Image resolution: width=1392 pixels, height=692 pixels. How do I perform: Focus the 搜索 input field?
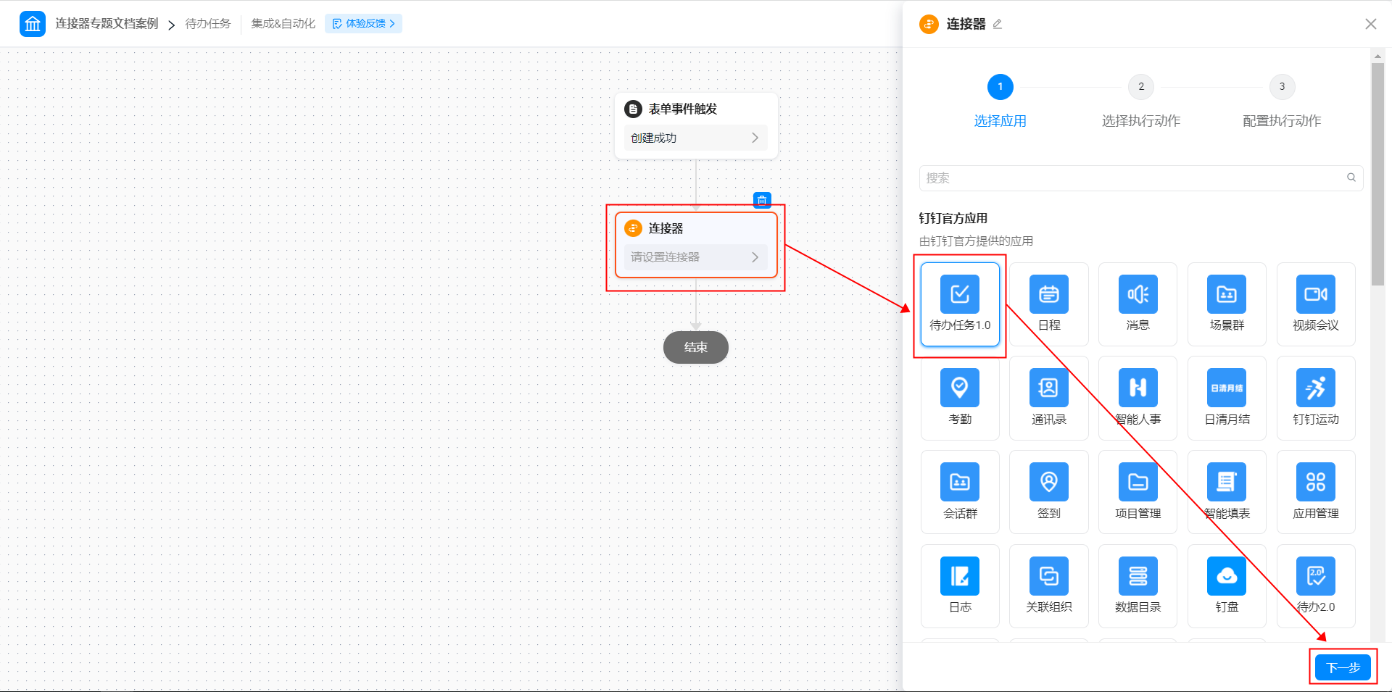click(1141, 178)
